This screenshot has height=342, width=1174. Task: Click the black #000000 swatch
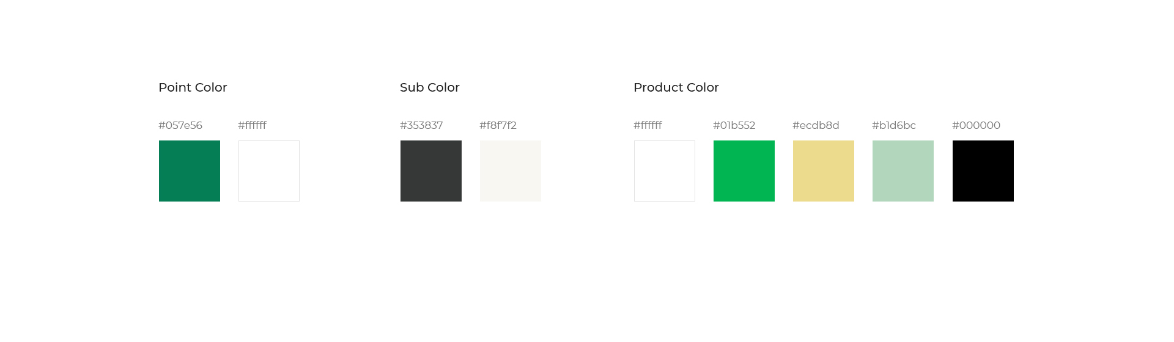pos(983,171)
